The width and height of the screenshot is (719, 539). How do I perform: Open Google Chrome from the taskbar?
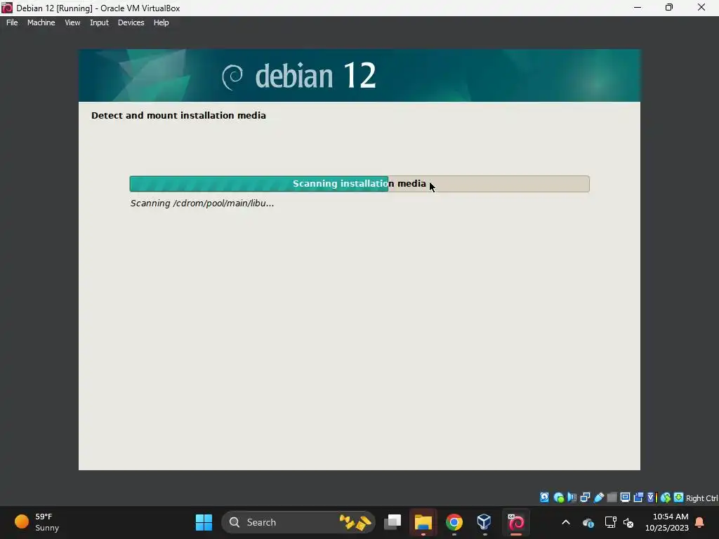click(454, 522)
